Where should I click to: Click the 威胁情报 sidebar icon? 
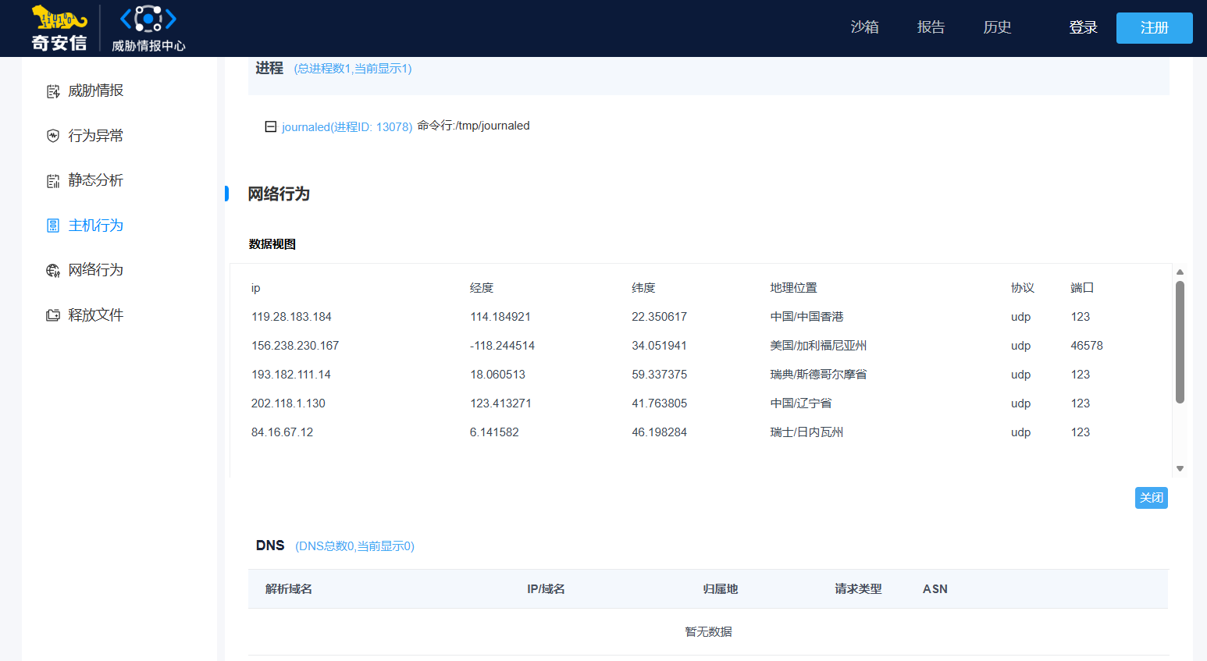[x=53, y=91]
